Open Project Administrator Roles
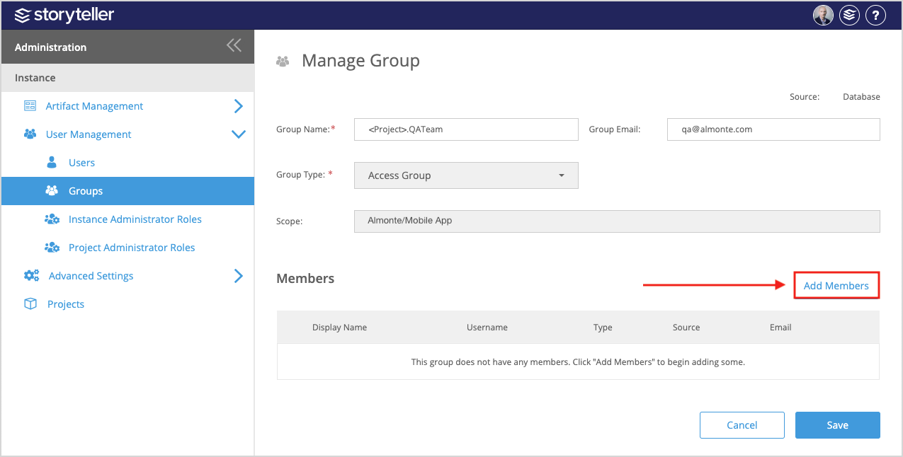 coord(132,248)
